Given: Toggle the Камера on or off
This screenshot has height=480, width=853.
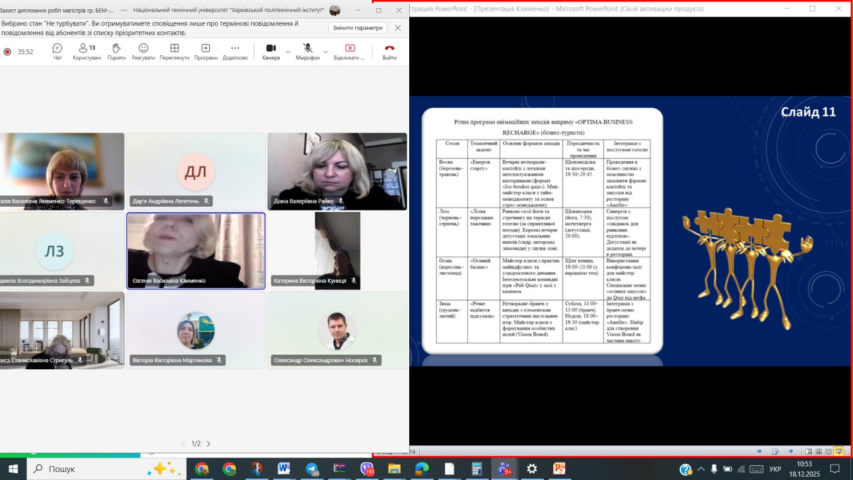Looking at the screenshot, I should 271,51.
